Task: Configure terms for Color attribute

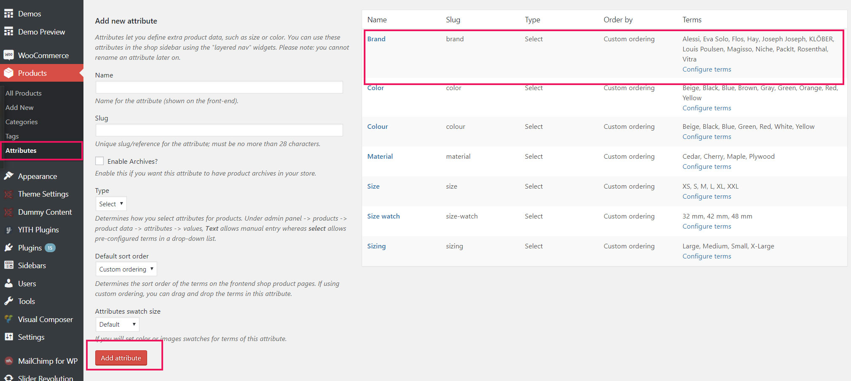Action: (707, 108)
